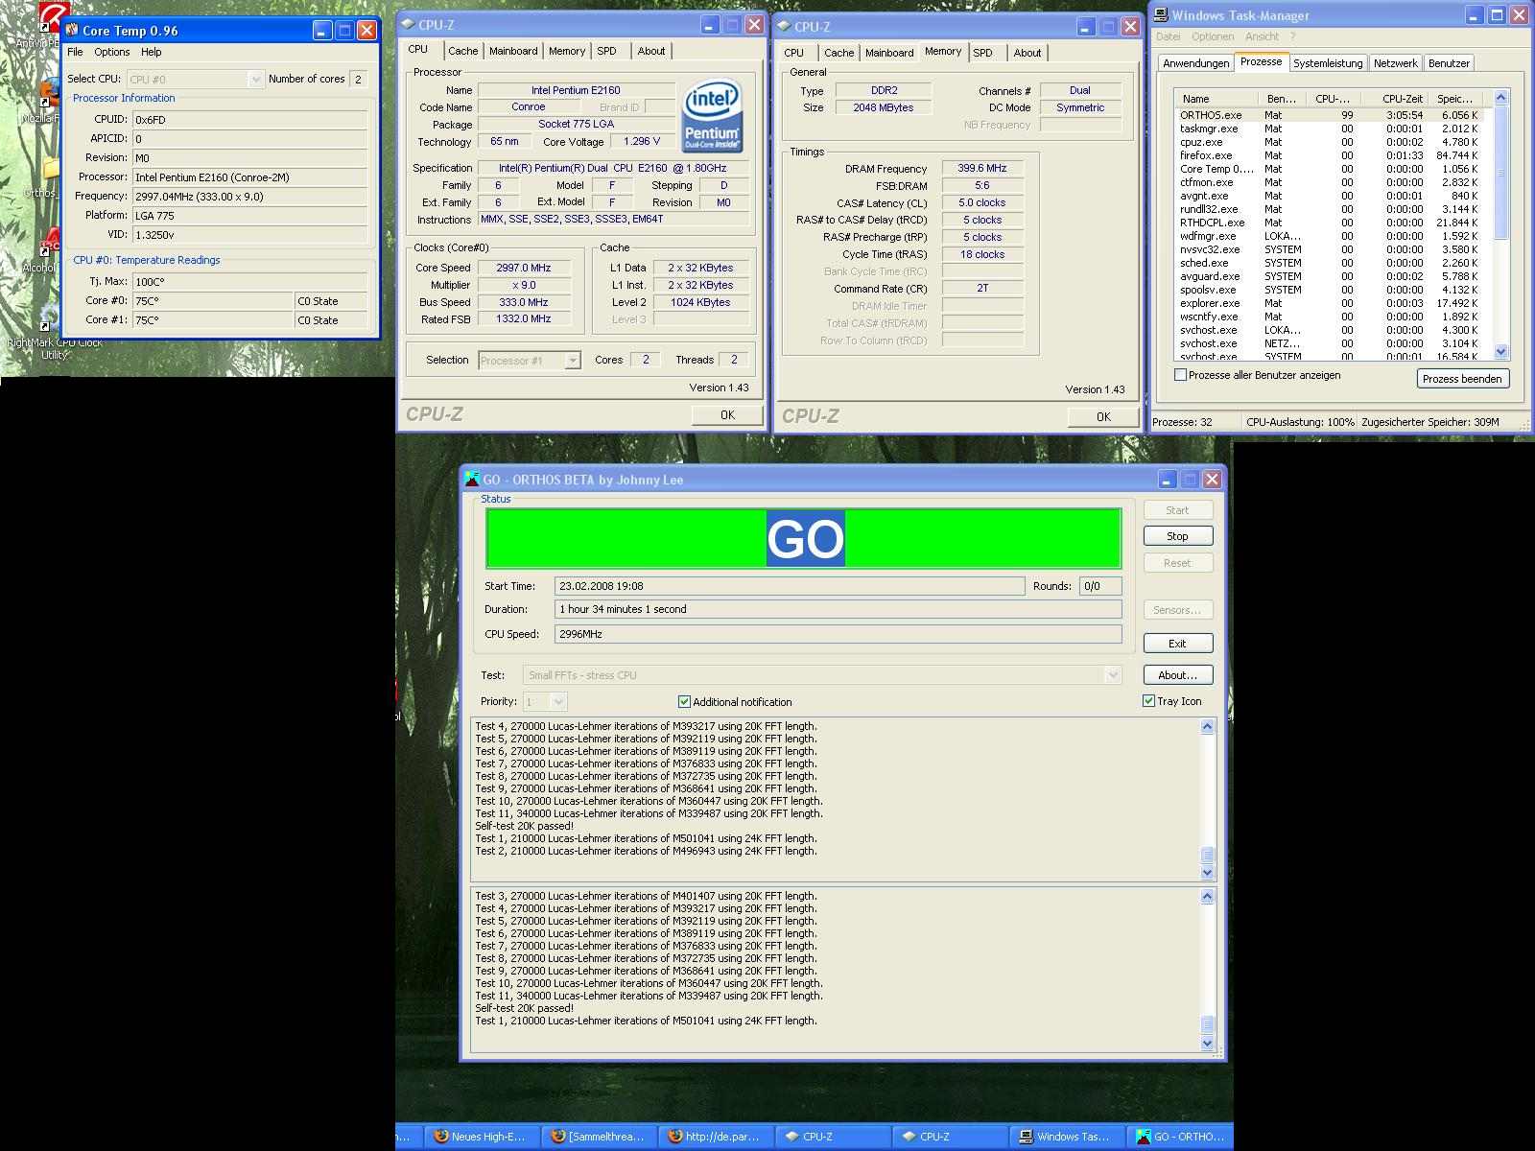
Task: Click Prozess beenden button
Action: click(x=1462, y=379)
